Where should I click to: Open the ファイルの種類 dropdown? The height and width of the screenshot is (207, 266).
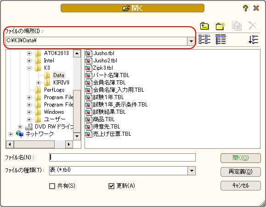[x=192, y=171]
